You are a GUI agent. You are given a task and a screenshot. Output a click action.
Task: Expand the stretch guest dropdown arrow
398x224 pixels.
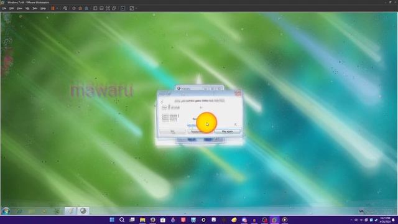tap(136, 8)
